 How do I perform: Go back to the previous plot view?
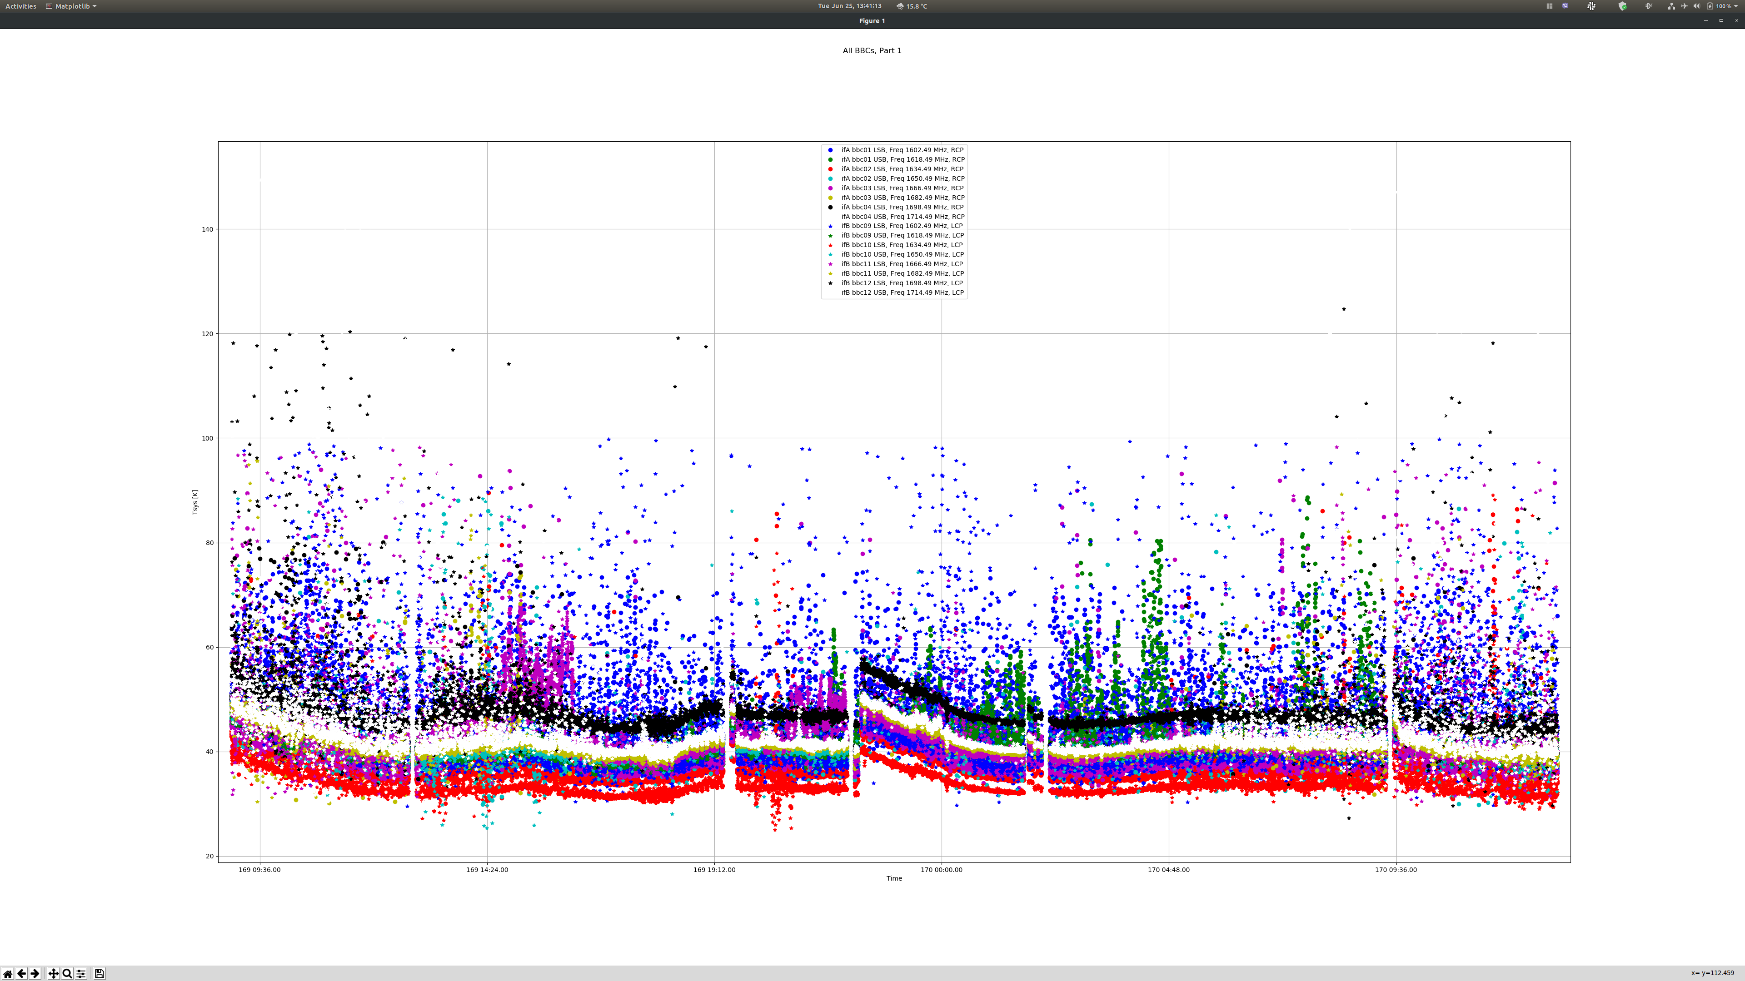[x=21, y=974]
